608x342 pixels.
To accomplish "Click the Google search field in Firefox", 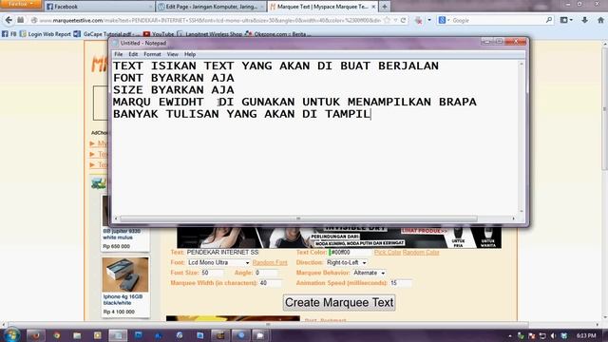I will 498,20.
